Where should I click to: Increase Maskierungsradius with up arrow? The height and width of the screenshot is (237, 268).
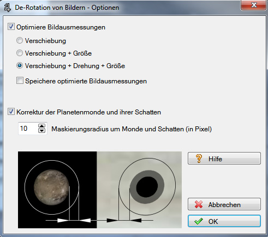pyautogui.click(x=42, y=126)
